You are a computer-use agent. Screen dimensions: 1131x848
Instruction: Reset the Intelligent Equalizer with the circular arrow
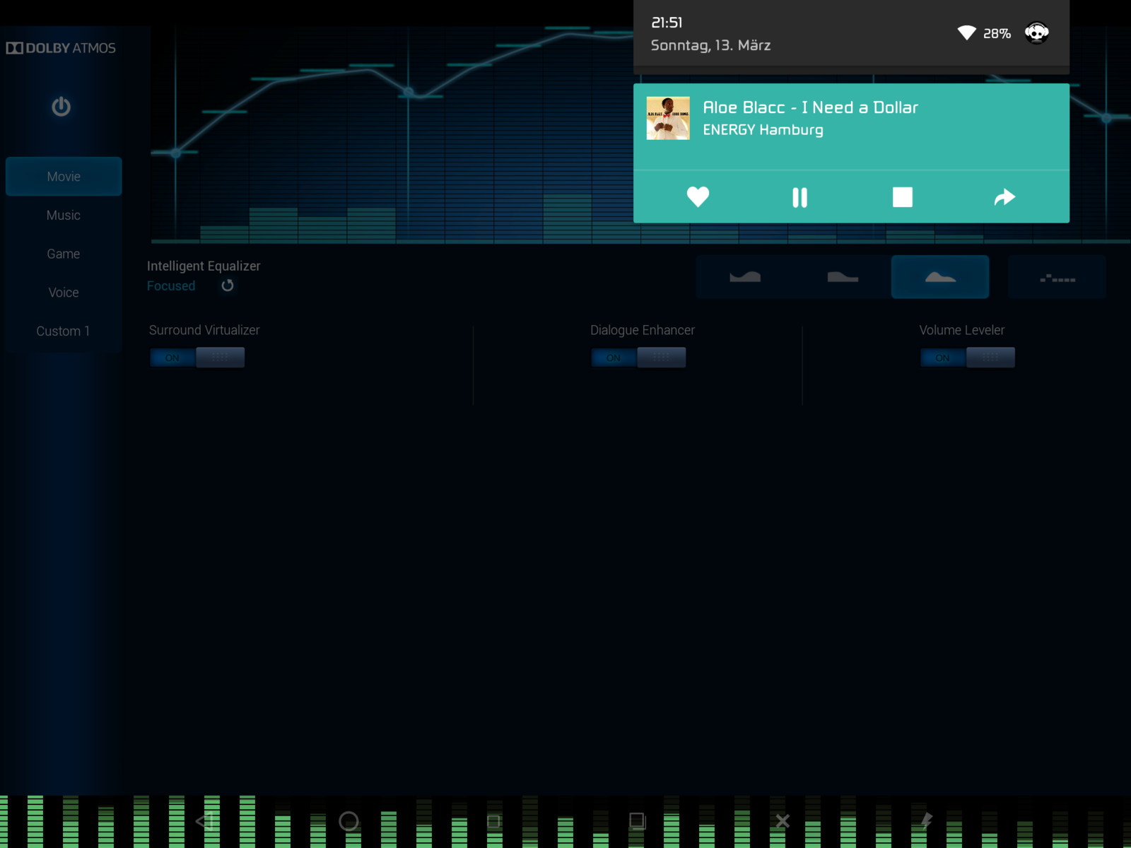pos(227,285)
